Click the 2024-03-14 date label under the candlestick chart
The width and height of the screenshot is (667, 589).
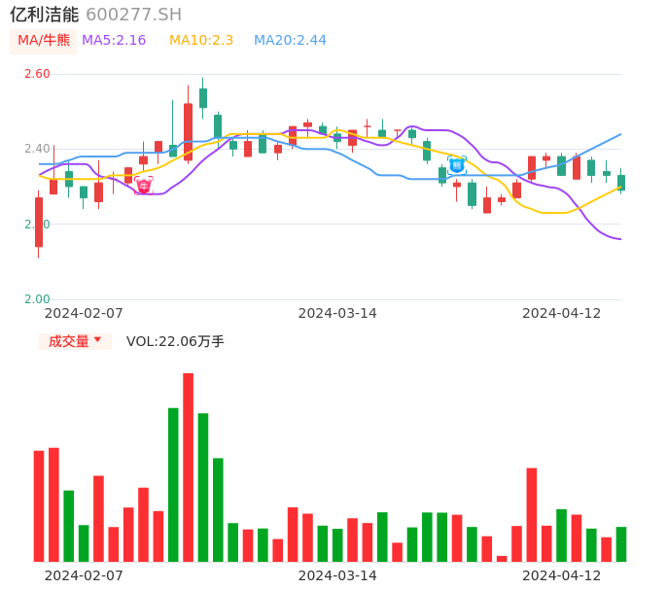337,313
